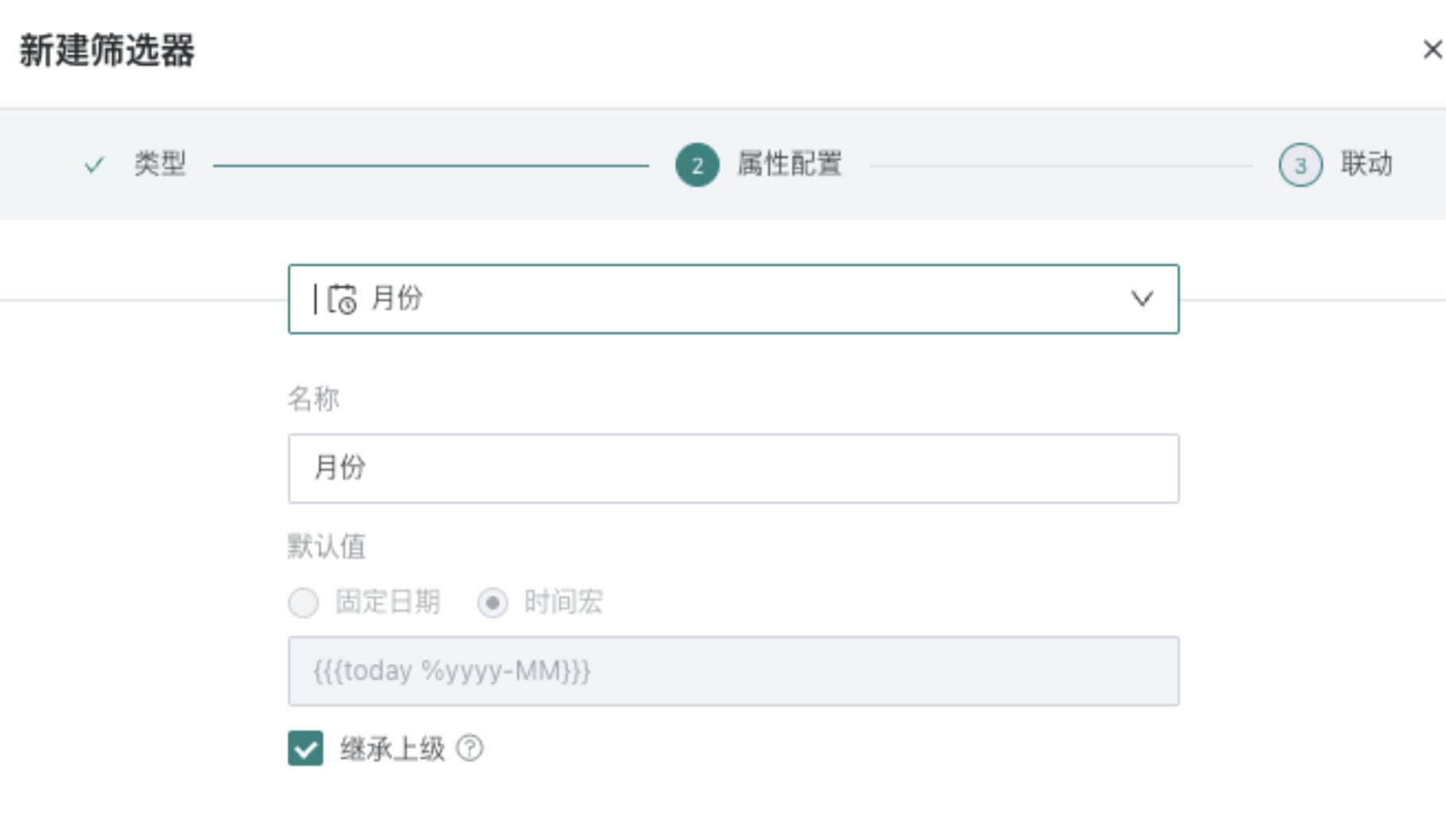Select the 固定日期 radio button
Screen dimensions: 1446x838
[x=303, y=603]
